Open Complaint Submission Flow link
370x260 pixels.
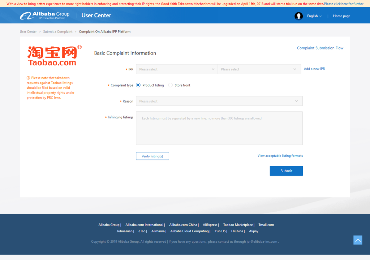pyautogui.click(x=320, y=48)
